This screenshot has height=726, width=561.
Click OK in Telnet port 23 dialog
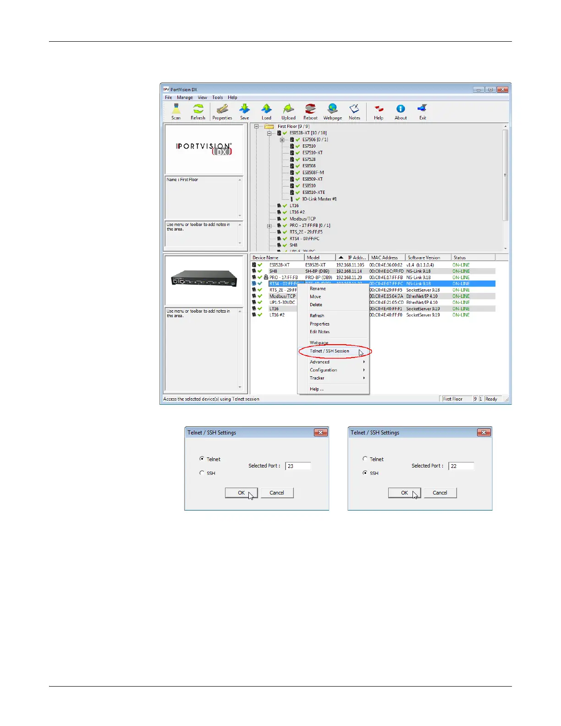(241, 493)
